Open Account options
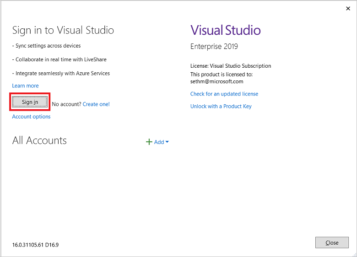357x257 pixels. pyautogui.click(x=31, y=117)
